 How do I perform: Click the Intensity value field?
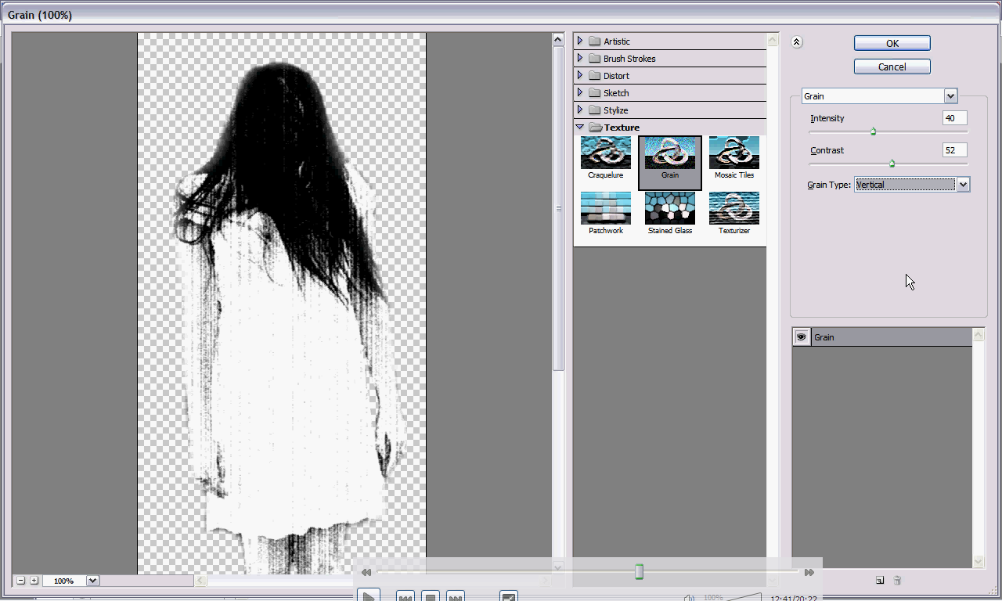pyautogui.click(x=955, y=118)
